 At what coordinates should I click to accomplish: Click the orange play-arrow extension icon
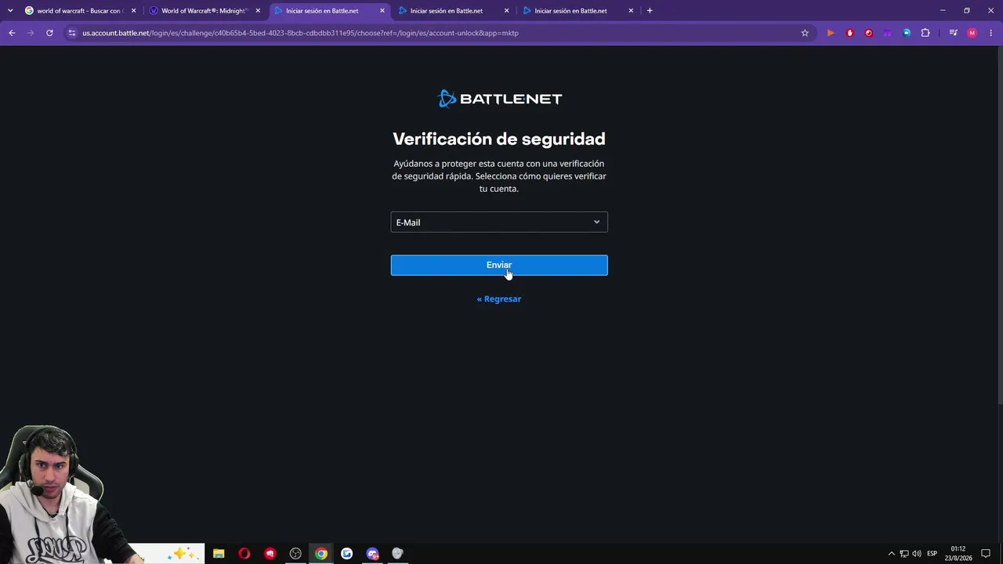(831, 33)
